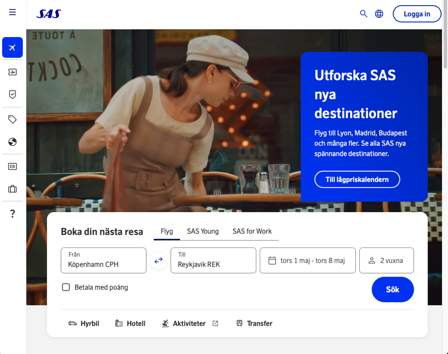Select the Flyg tab
Viewport: 448px width, 354px height.
[x=167, y=231]
